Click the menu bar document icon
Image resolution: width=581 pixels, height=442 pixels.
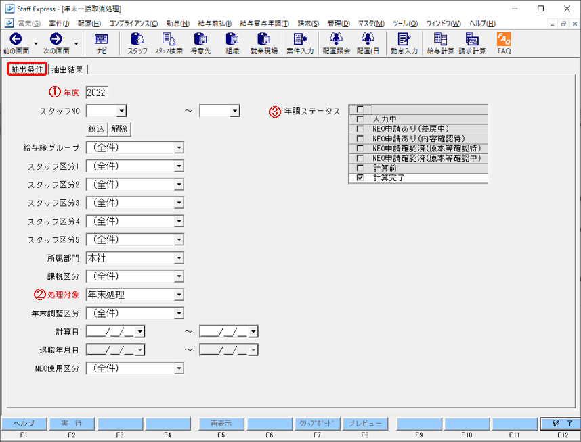coord(9,23)
